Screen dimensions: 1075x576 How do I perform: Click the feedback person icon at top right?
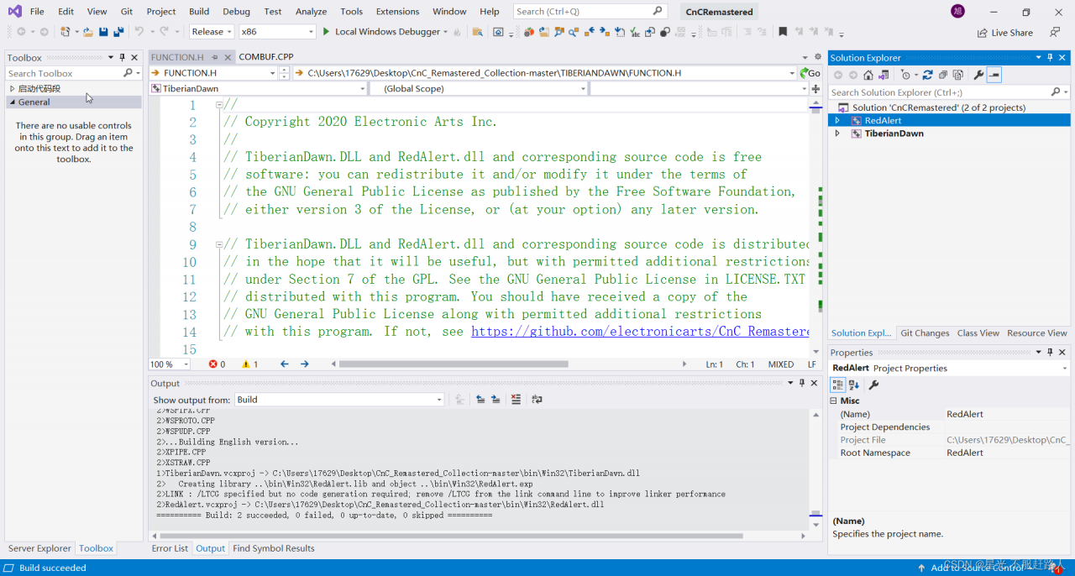coord(1055,33)
